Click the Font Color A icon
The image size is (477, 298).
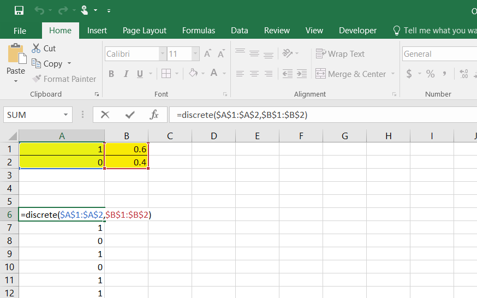[214, 73]
